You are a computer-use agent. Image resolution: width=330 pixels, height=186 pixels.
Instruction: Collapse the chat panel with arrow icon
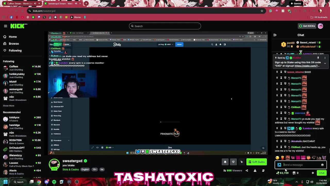(275, 35)
